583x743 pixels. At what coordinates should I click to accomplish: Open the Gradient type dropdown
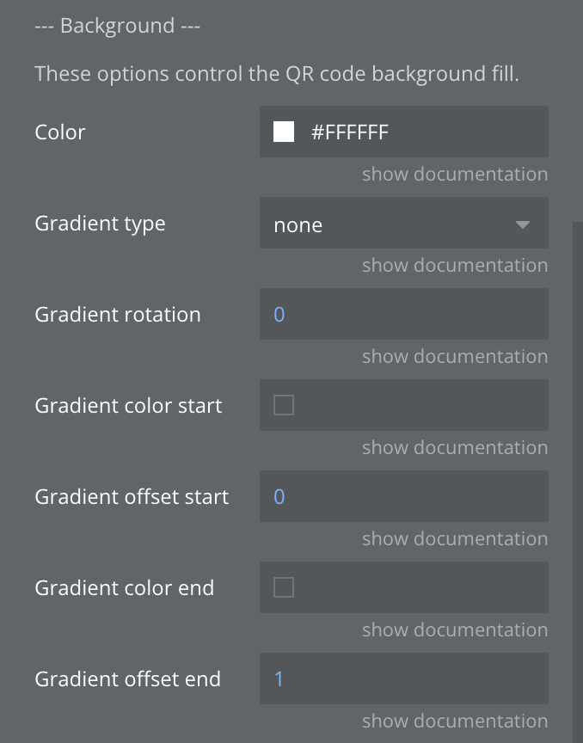[396, 224]
